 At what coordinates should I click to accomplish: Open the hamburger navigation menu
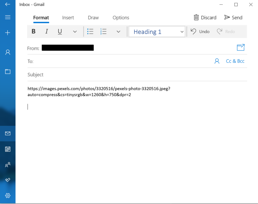point(8,17)
